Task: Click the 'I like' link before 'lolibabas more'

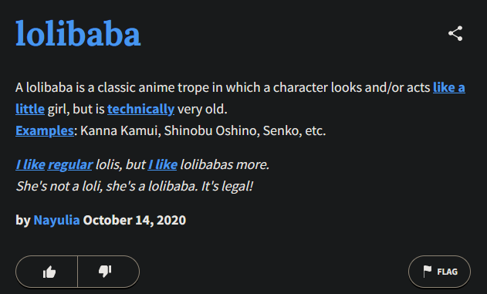Action: 162,164
